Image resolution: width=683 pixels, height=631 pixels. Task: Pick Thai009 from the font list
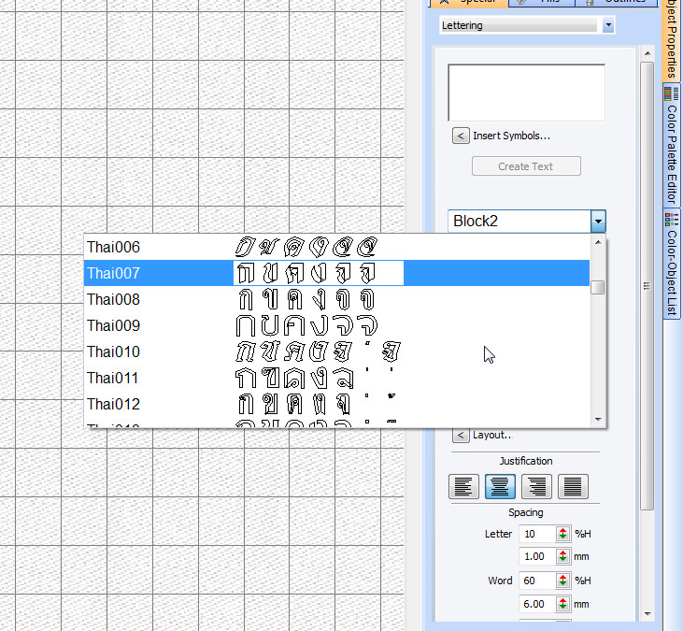[336, 325]
